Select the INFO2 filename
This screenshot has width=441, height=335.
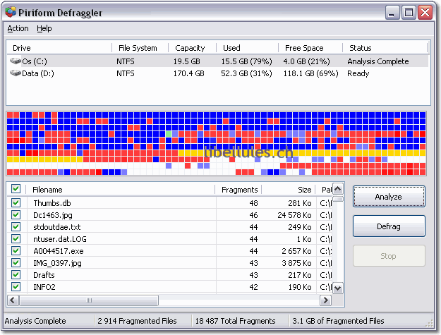click(x=44, y=287)
